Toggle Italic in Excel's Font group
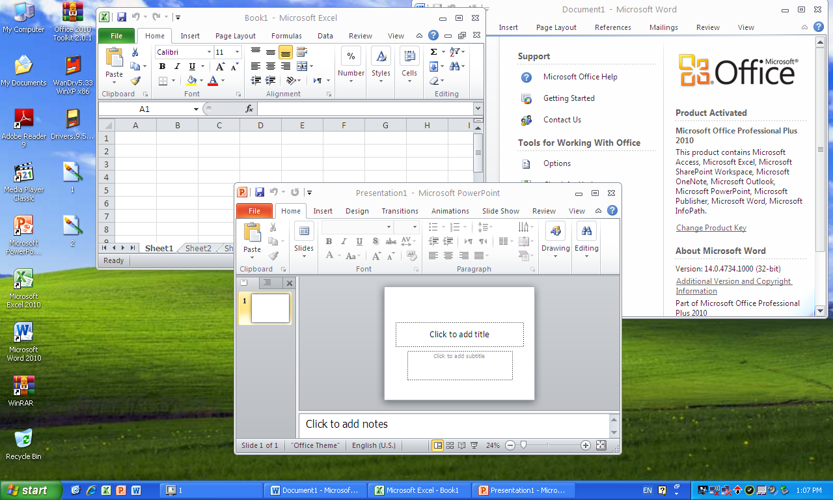The height and width of the screenshot is (500, 833). [176, 66]
